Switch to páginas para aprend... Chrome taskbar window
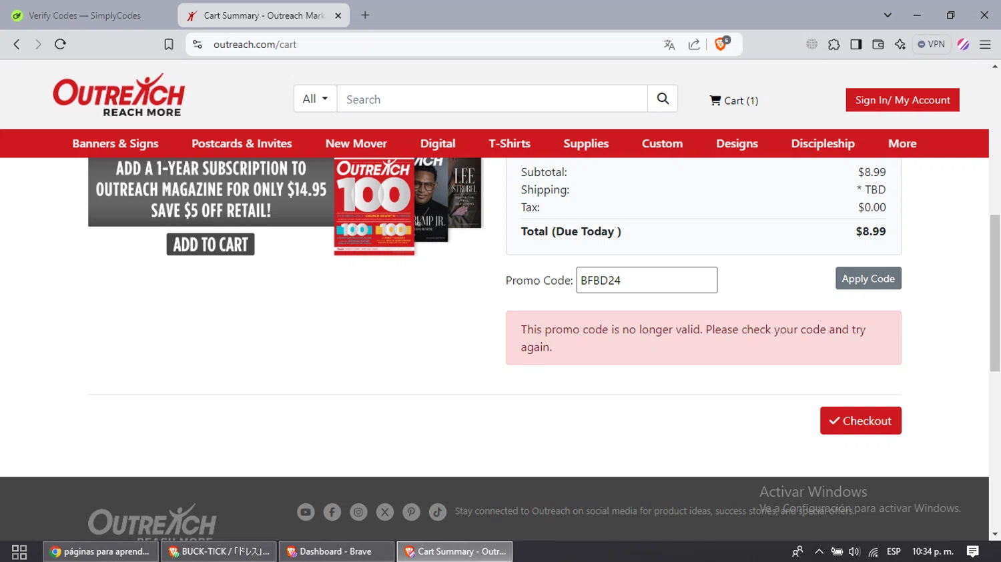Screen dimensions: 1001x562 tap(101, 551)
